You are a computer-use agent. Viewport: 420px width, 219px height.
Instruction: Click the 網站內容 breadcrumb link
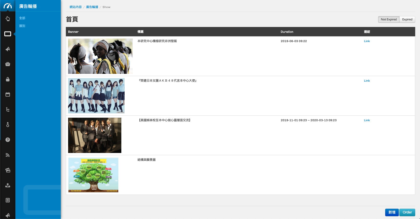[x=76, y=7]
